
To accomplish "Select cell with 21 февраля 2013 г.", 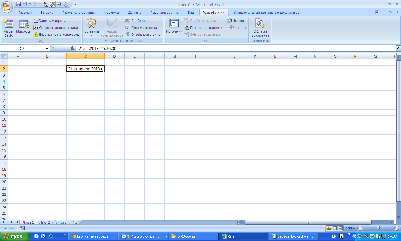I will click(x=86, y=69).
